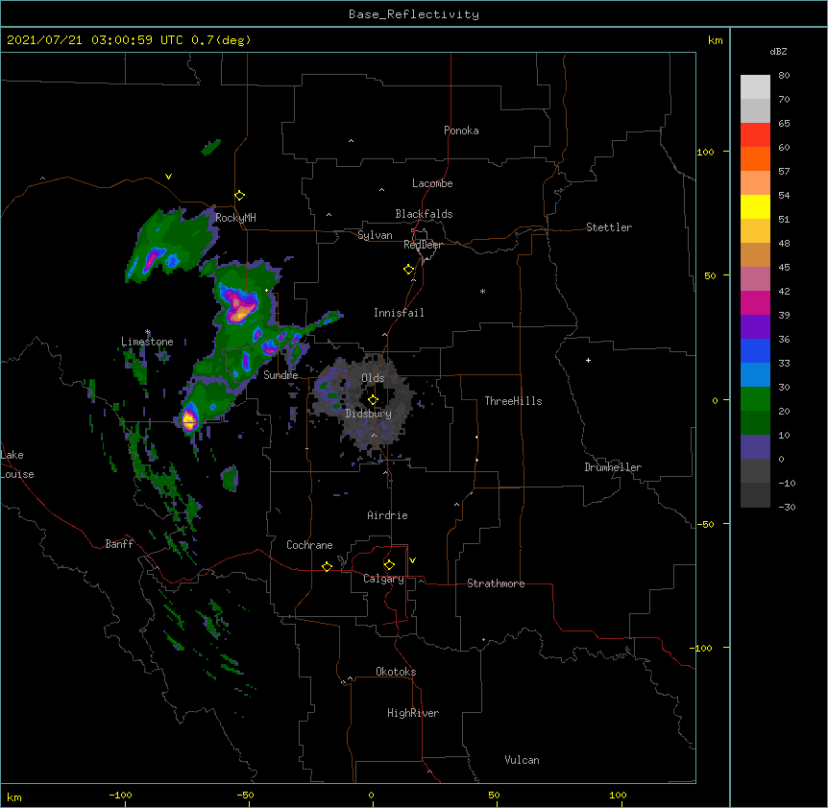Screen dimensions: 828x808
Task: Select the ThreeHills label
Action: 513,401
